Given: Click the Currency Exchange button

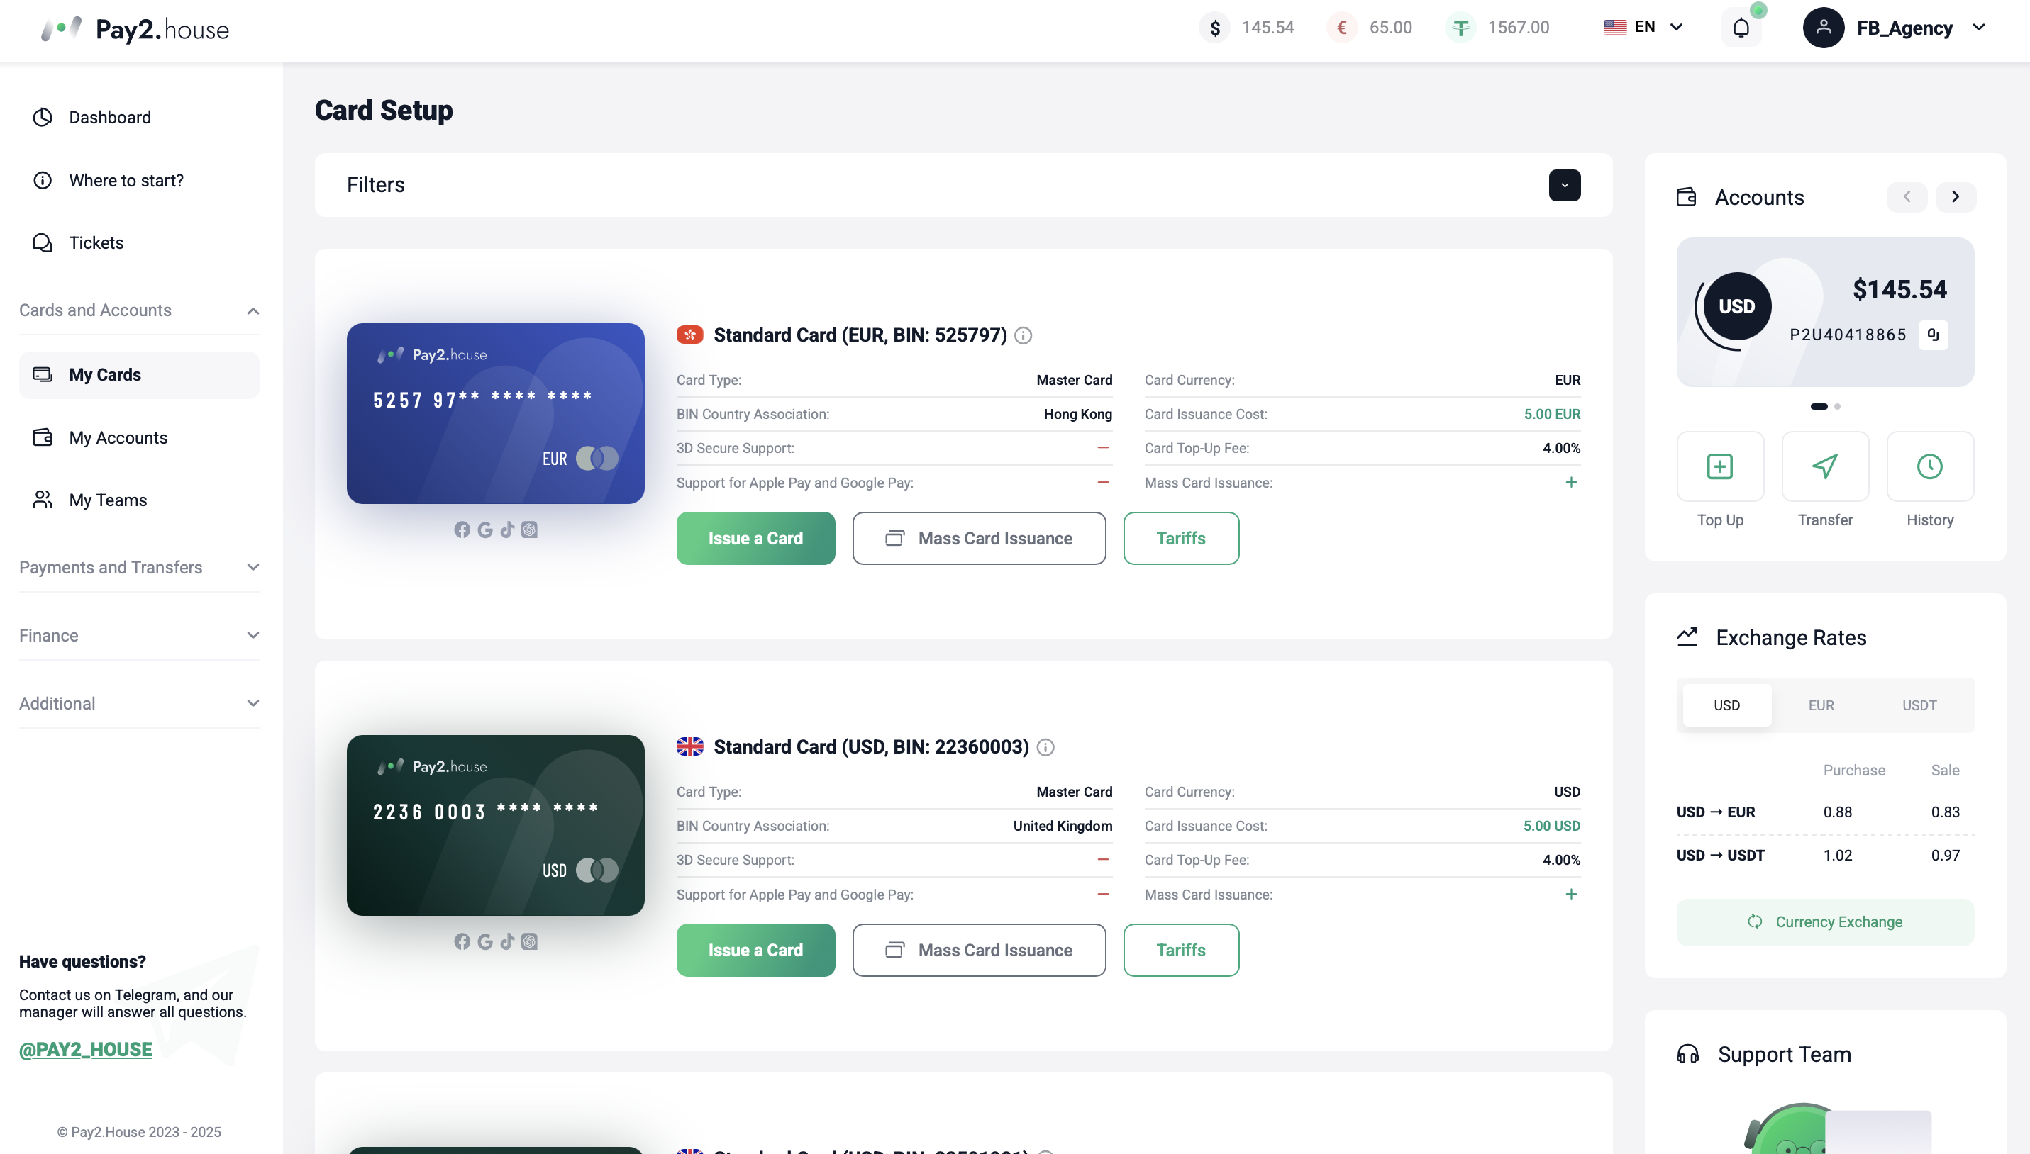Looking at the screenshot, I should 1824,921.
